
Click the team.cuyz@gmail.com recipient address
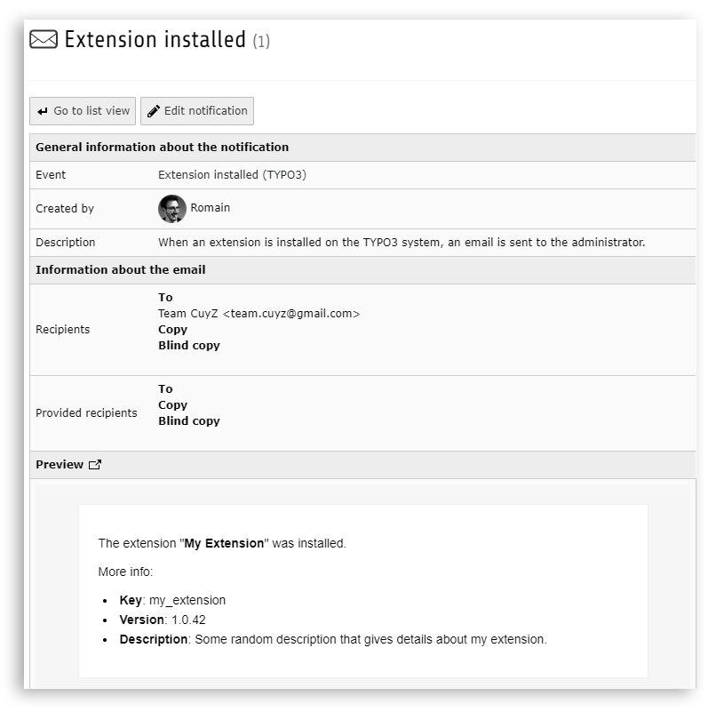click(x=259, y=314)
